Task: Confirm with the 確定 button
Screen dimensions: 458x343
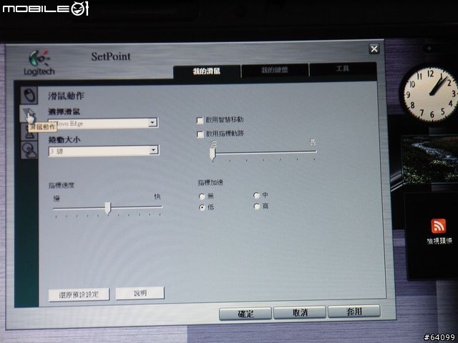Action: pos(245,314)
